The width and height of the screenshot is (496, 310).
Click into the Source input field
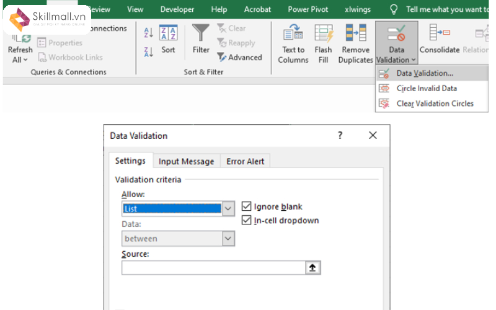pos(213,268)
